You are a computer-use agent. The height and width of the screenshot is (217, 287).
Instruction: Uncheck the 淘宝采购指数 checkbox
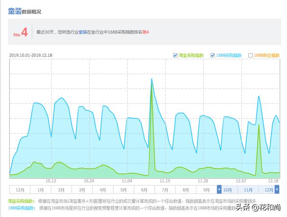click(175, 55)
